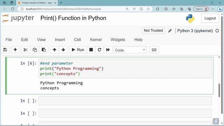Image resolution: width=224 pixels, height=126 pixels.
Task: Click the Logout button
Action: [210, 18]
